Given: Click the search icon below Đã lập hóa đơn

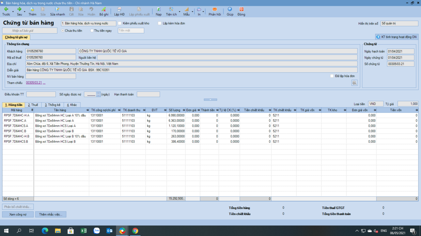Looking at the screenshot, I should click(354, 83).
